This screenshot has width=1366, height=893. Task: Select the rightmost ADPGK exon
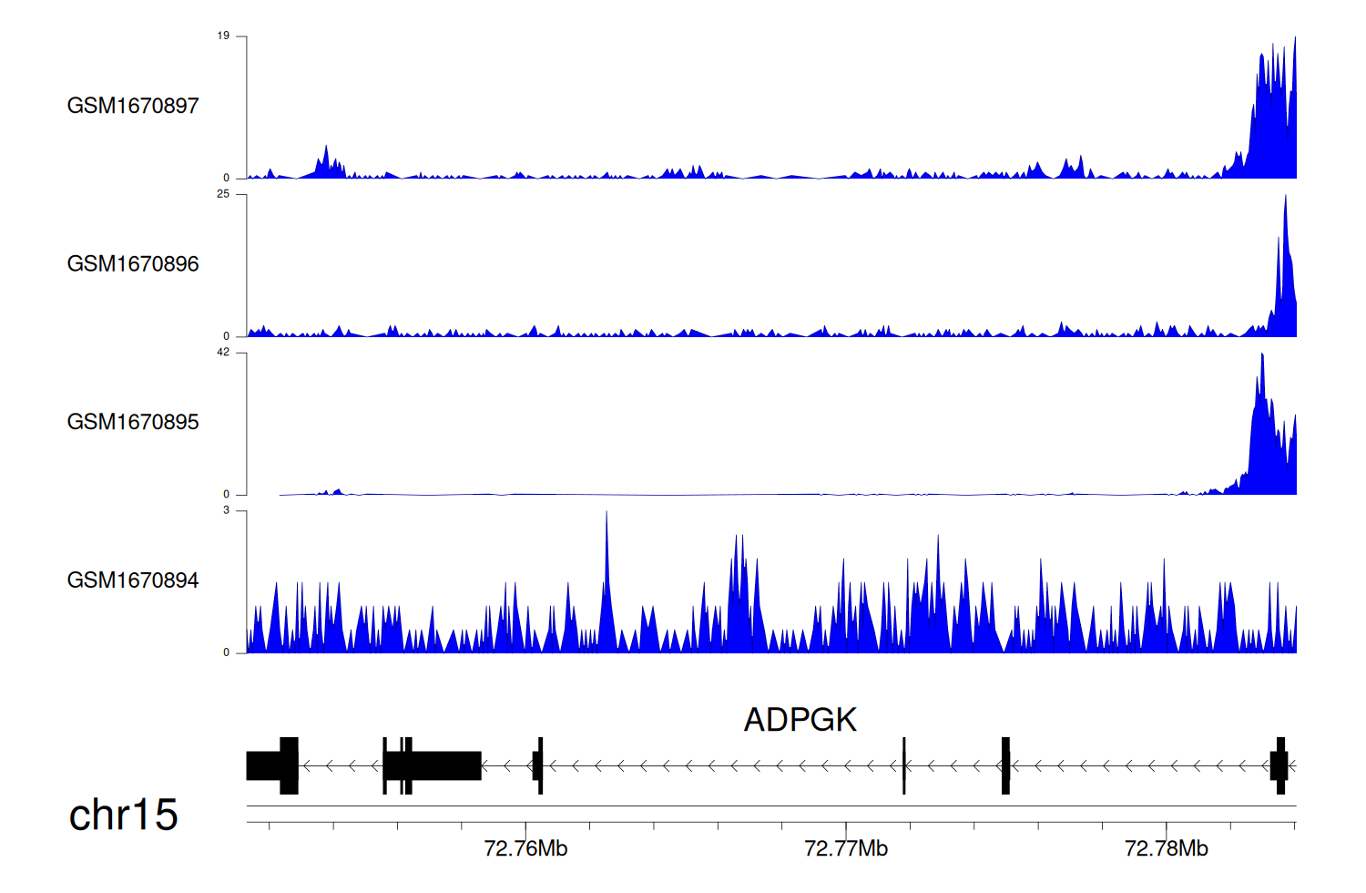pos(1279,765)
